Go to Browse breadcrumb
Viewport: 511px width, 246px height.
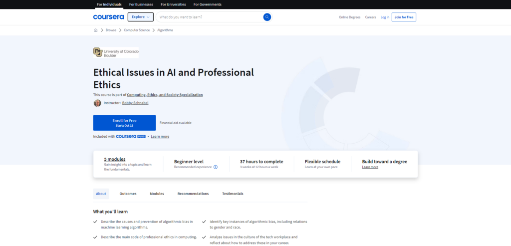tap(111, 30)
